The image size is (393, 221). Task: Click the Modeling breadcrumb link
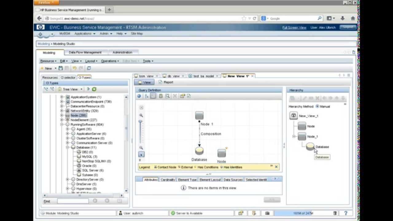pos(44,44)
